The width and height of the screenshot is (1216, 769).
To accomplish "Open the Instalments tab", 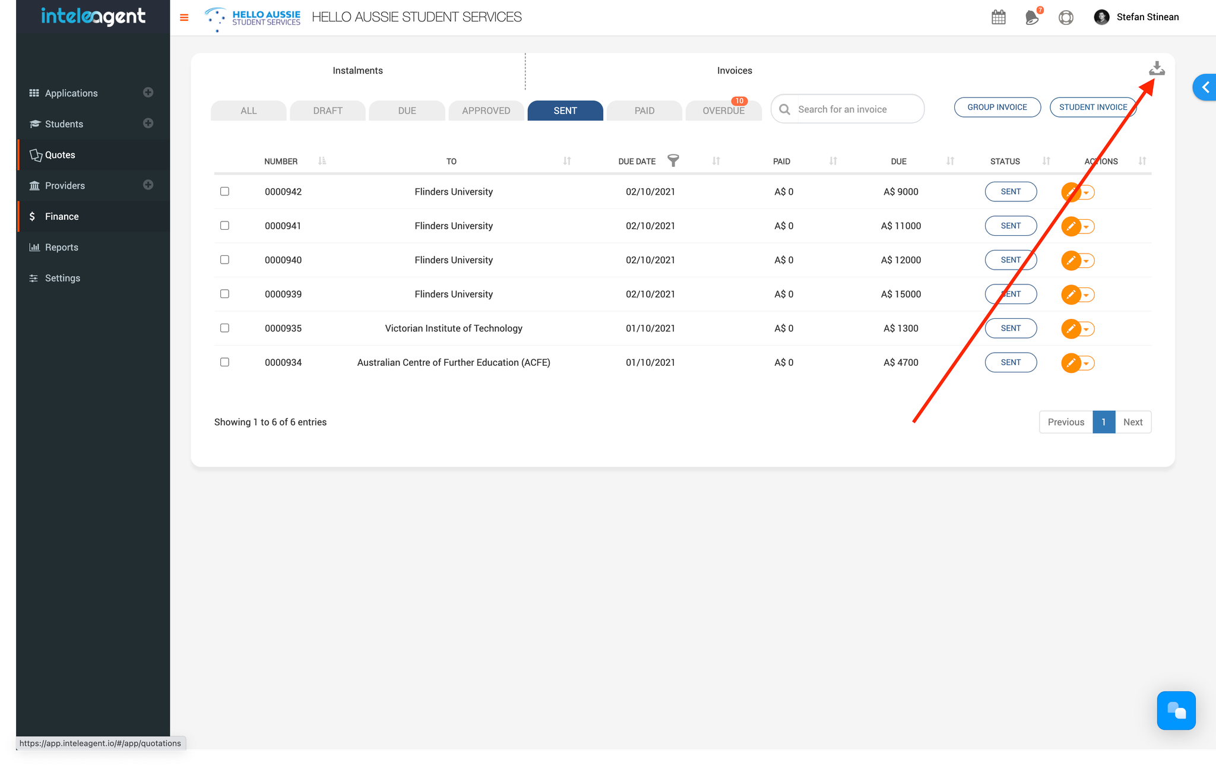I will coord(357,71).
